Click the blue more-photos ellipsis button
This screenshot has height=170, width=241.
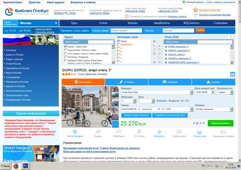pyautogui.click(x=115, y=124)
